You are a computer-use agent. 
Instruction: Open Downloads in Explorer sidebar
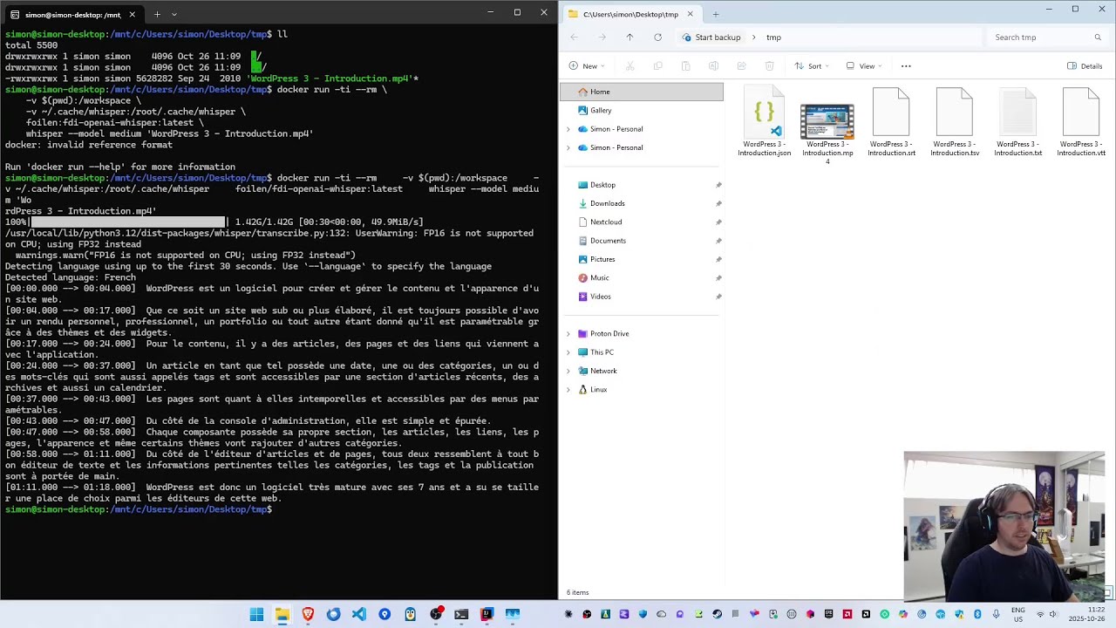pos(642,203)
